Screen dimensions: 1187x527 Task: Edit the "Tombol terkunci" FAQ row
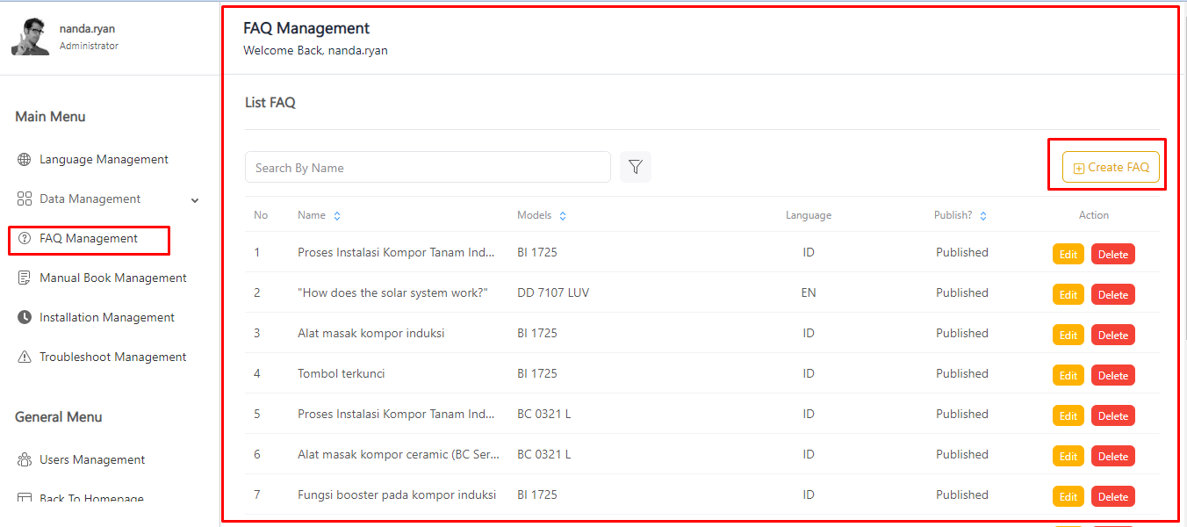1068,376
